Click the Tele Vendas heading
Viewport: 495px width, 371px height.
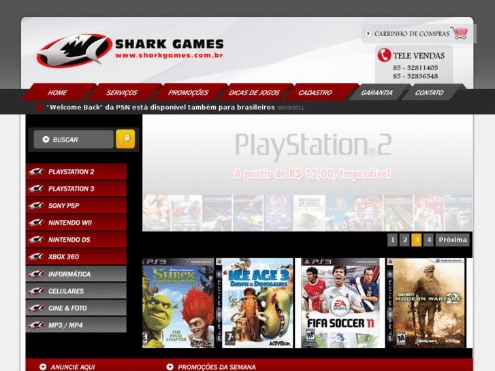click(419, 56)
